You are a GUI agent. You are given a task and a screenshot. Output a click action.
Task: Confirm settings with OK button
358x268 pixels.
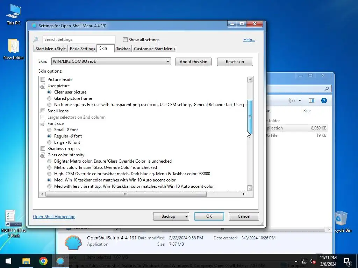(209, 216)
